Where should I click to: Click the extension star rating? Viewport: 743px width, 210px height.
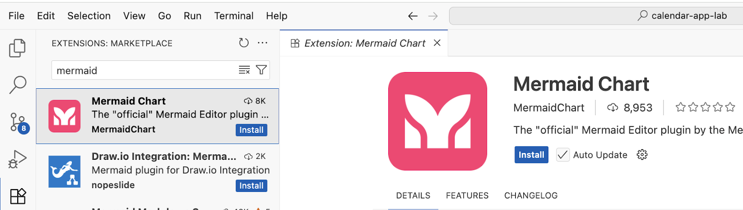coord(705,108)
